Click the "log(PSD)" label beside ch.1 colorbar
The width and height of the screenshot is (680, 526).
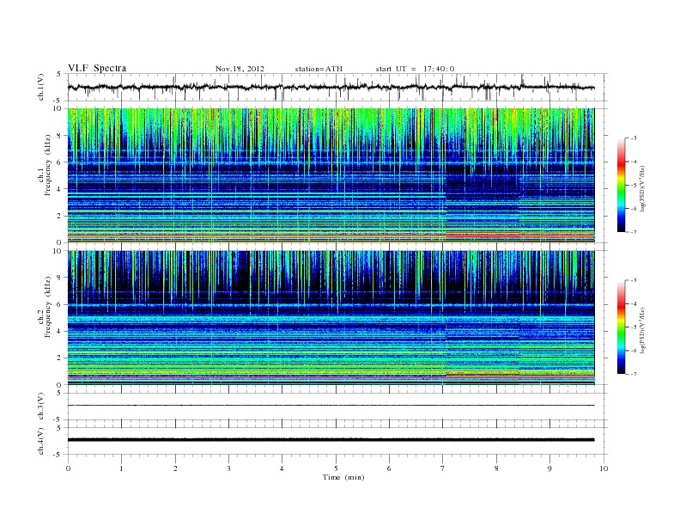tap(642, 188)
